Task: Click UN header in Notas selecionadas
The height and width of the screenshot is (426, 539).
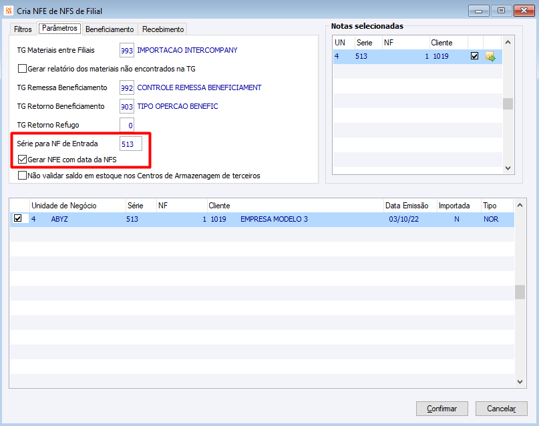Action: [x=344, y=43]
